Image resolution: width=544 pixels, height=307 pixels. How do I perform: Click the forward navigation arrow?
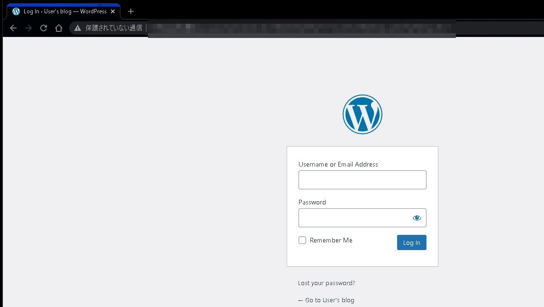coord(28,28)
